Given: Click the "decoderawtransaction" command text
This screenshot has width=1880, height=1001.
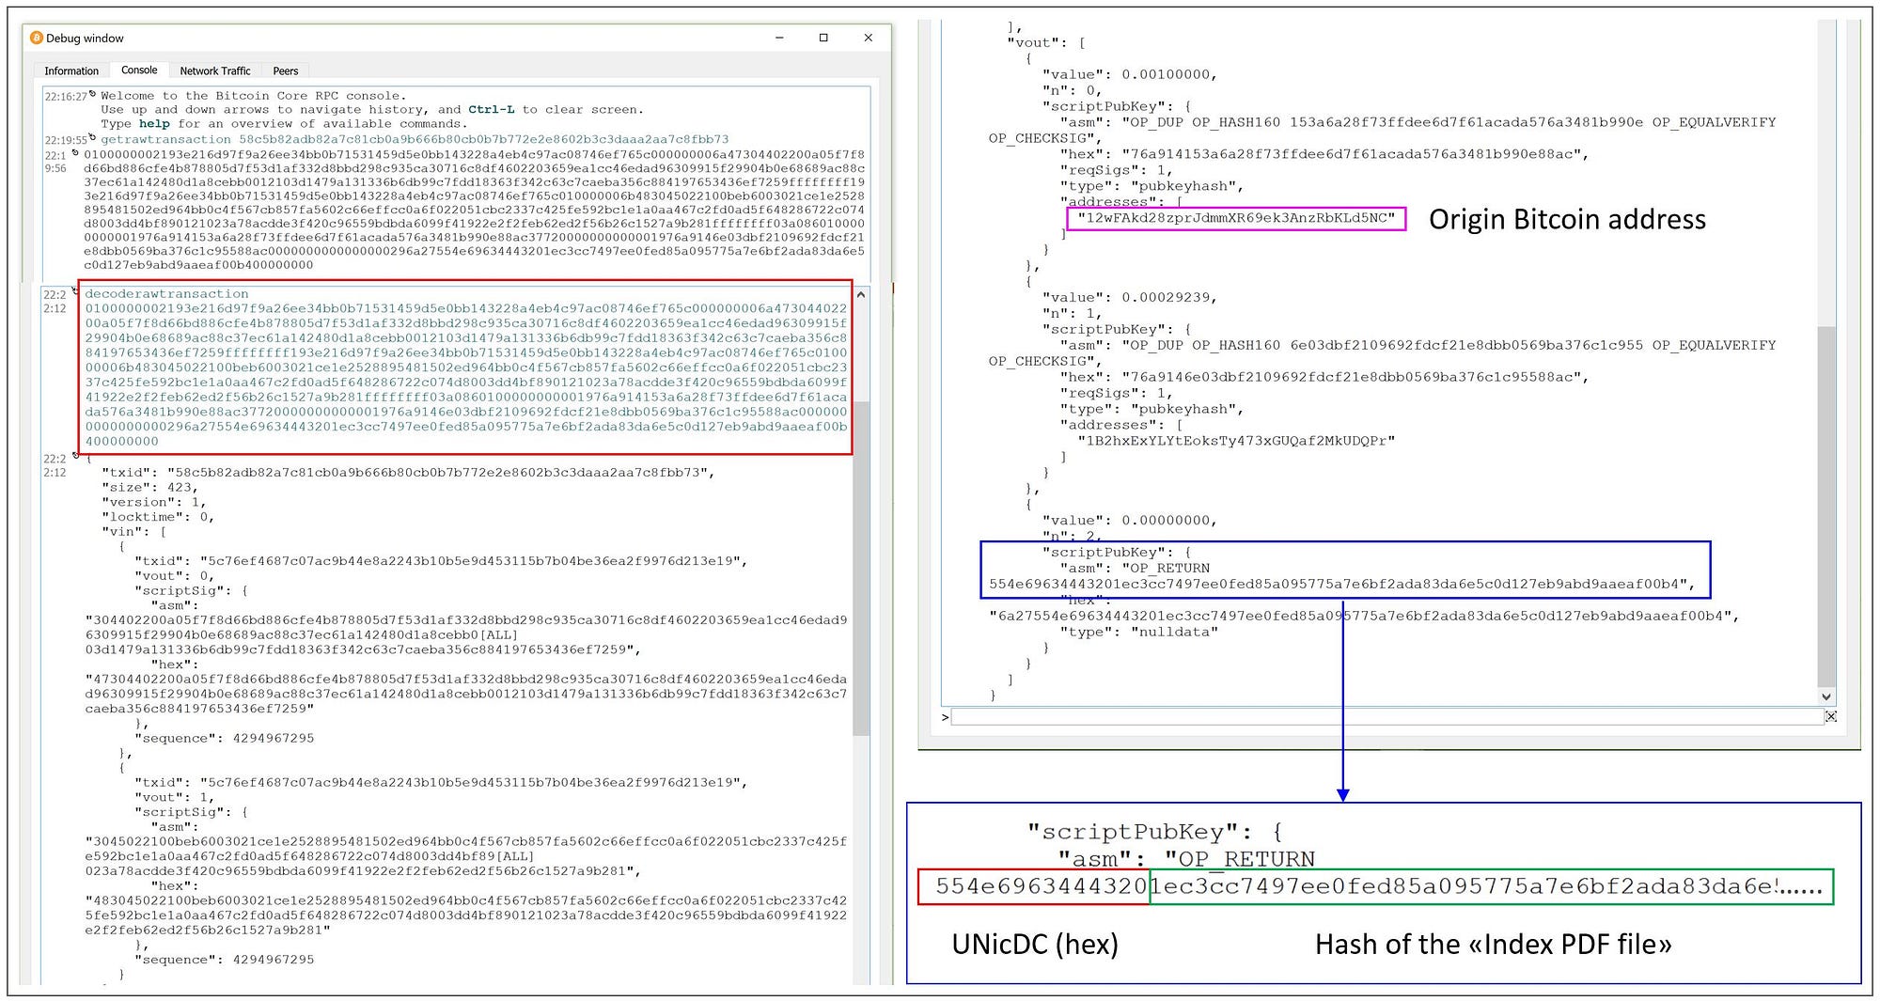Looking at the screenshot, I should click(x=166, y=294).
